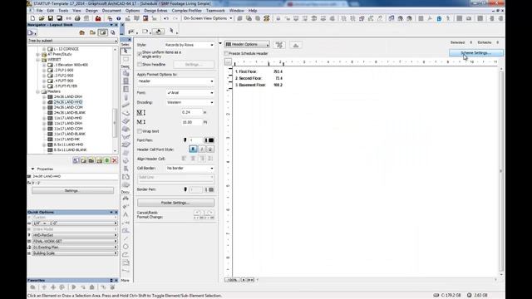Click the Settings button in Navigator Properties
This screenshot has width=532, height=299.
pyautogui.click(x=72, y=190)
